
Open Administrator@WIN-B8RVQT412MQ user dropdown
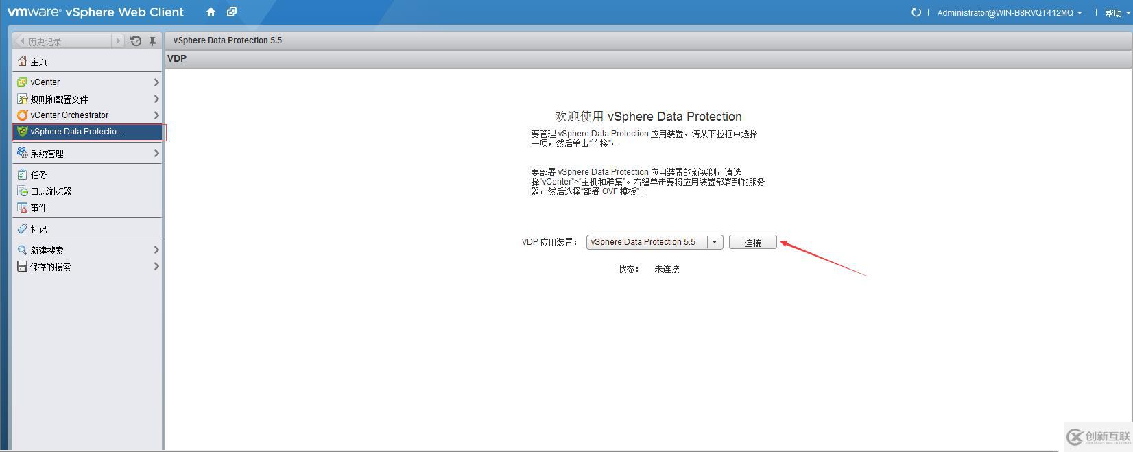[x=1010, y=13]
